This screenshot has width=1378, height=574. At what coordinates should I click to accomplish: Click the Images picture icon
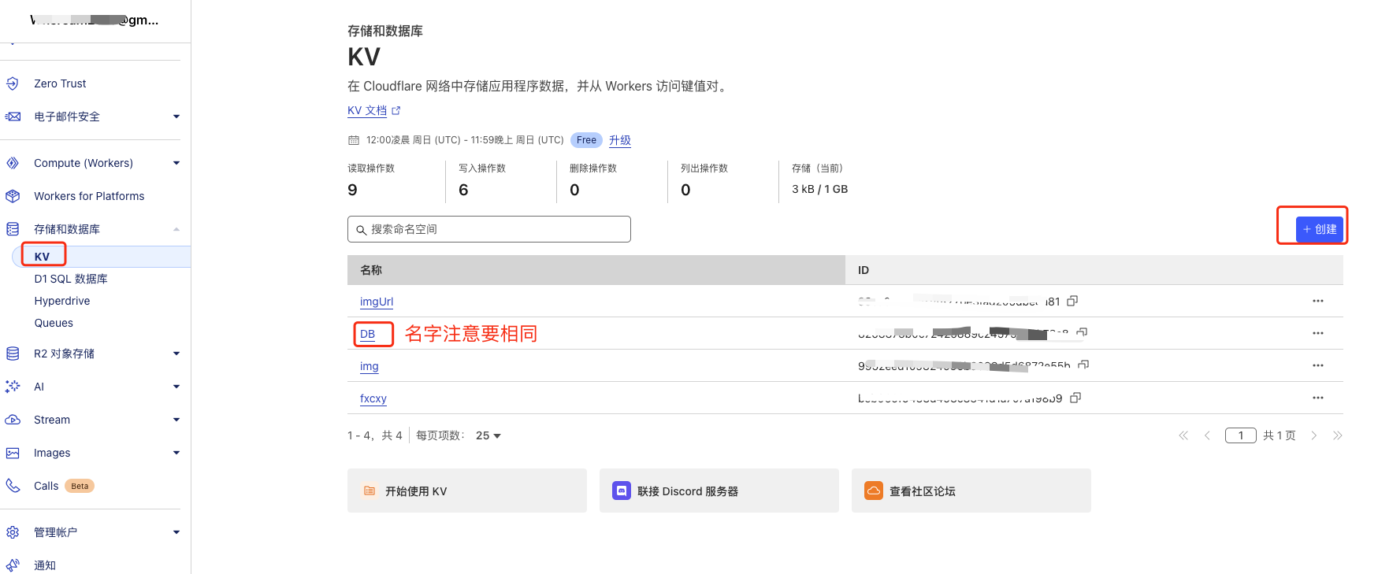[x=13, y=453]
